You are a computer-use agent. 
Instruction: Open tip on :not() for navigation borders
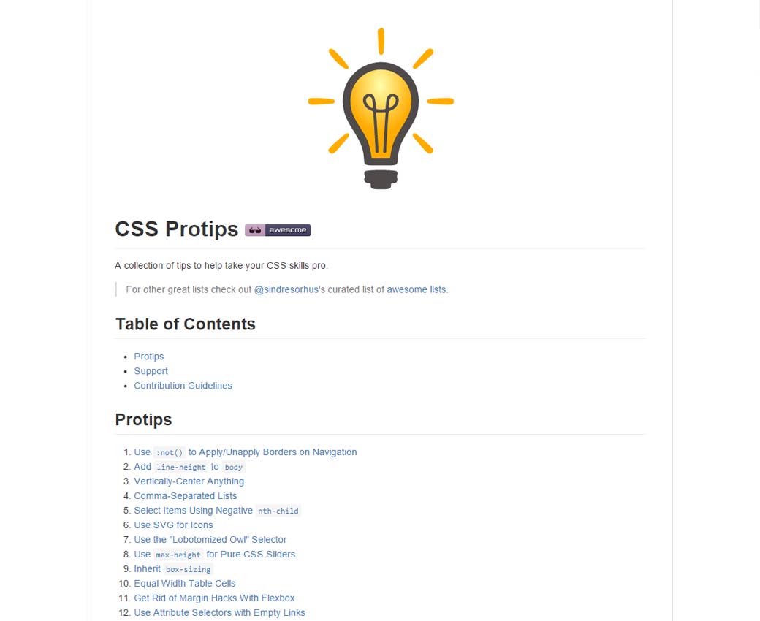(245, 452)
